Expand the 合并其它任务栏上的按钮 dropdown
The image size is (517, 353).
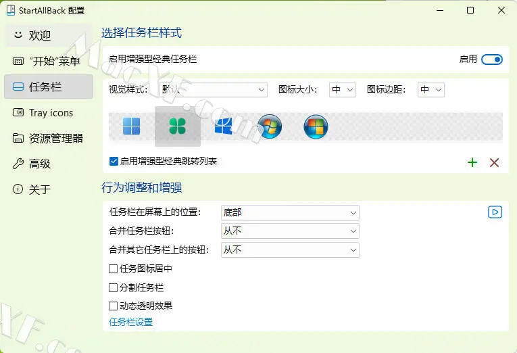pos(290,250)
